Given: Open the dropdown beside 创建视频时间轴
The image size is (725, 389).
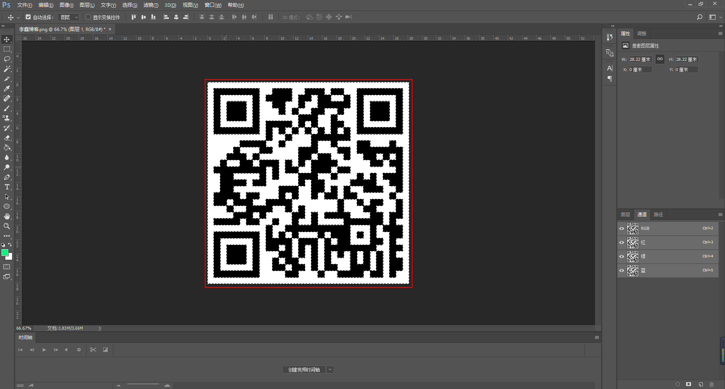Looking at the screenshot, I should [330, 369].
